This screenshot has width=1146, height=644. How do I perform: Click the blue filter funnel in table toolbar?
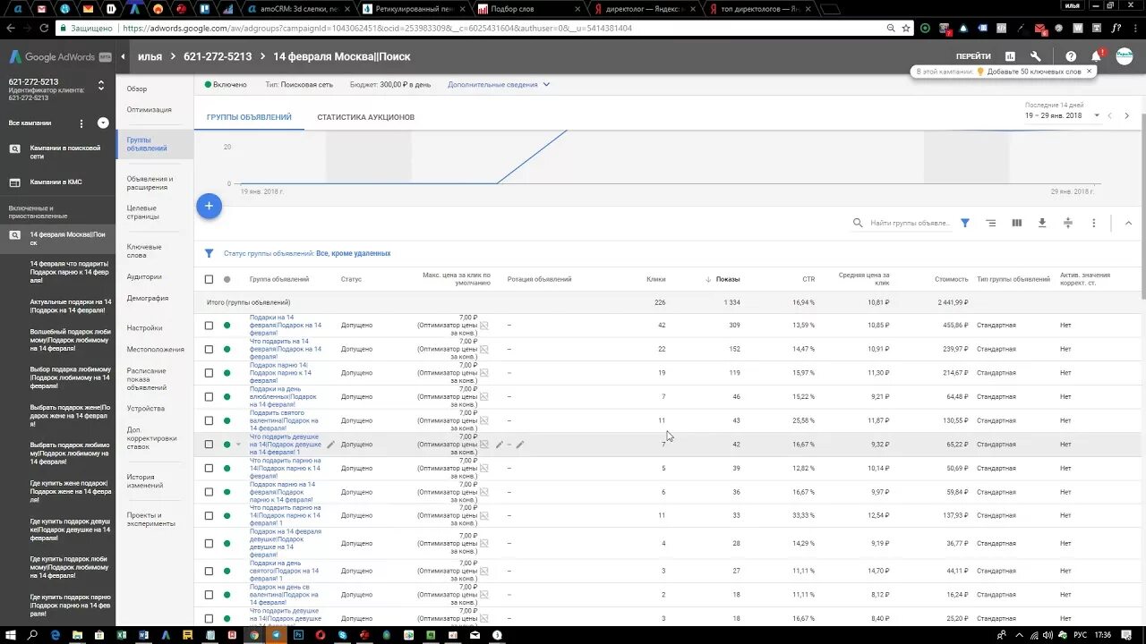(965, 223)
